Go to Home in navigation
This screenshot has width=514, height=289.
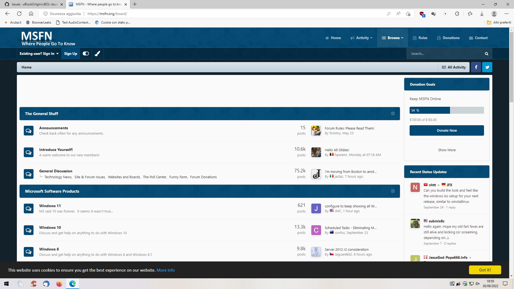tap(333, 38)
